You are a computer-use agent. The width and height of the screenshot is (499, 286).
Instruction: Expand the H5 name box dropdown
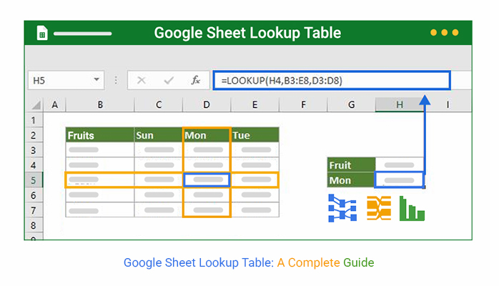pos(97,79)
